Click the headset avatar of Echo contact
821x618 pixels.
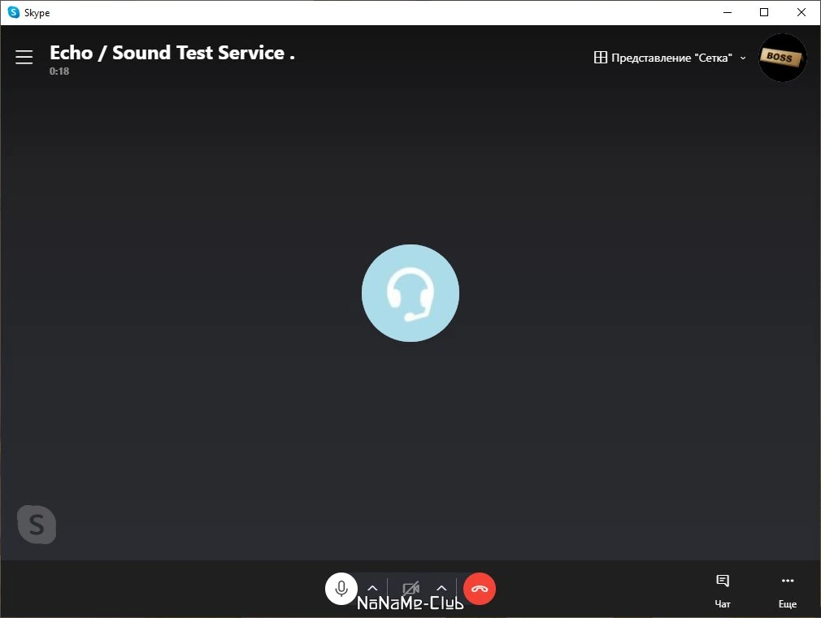[410, 293]
